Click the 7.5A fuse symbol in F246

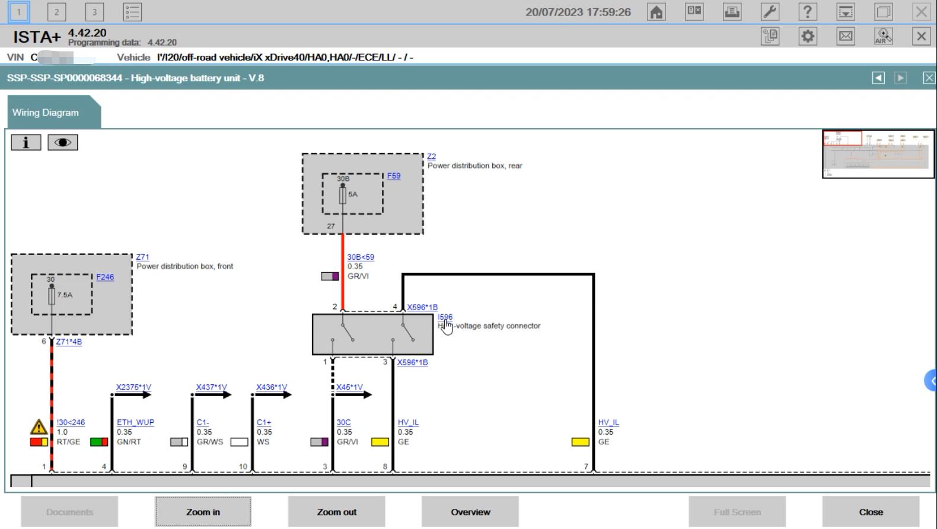tap(52, 295)
